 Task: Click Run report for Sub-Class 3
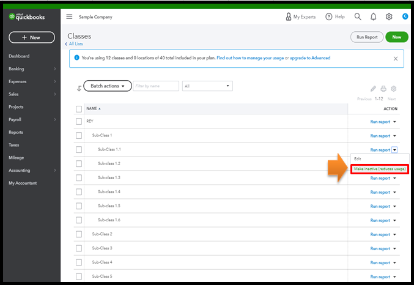(380, 248)
